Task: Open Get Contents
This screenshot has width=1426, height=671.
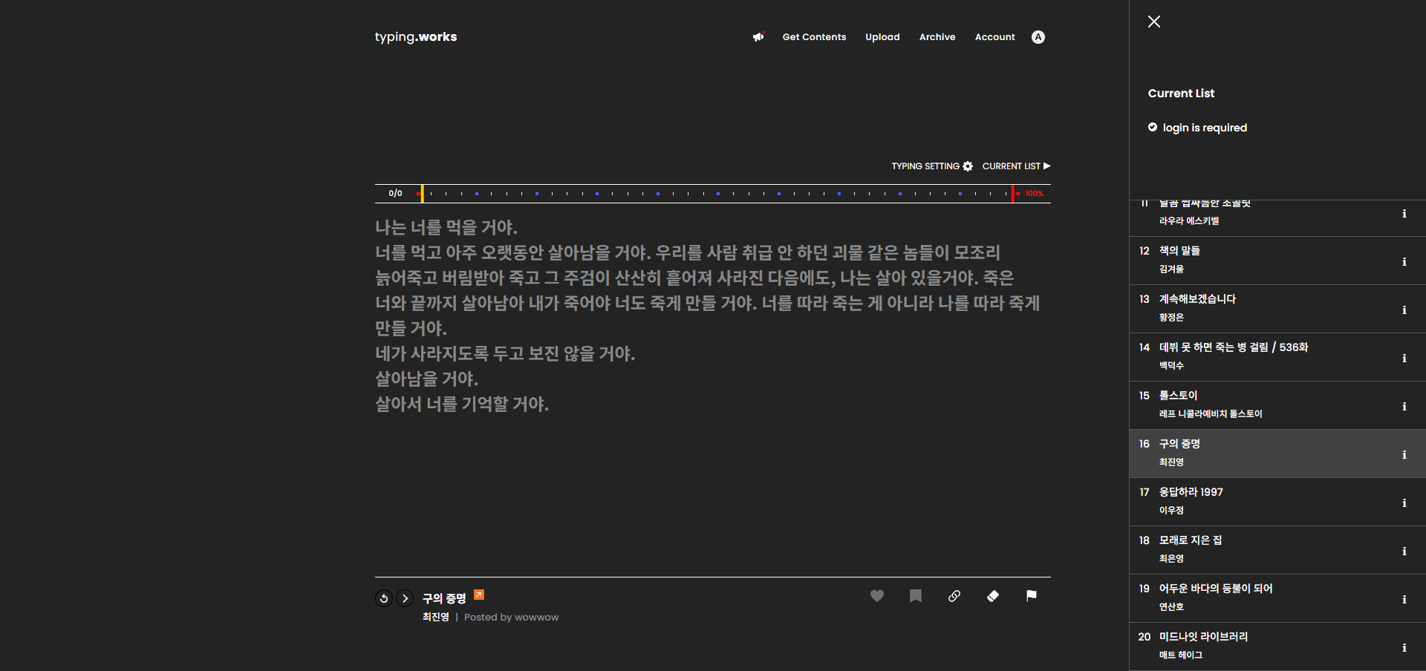Action: click(x=814, y=36)
